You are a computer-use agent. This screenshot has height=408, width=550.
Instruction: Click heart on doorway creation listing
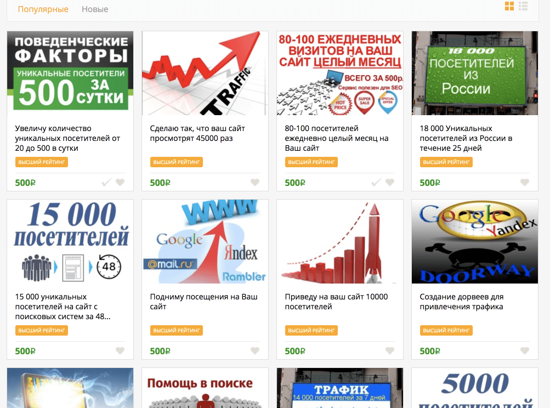pos(525,350)
